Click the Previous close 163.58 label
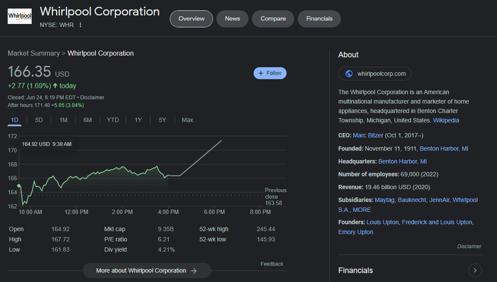The image size is (497, 282). [x=275, y=196]
